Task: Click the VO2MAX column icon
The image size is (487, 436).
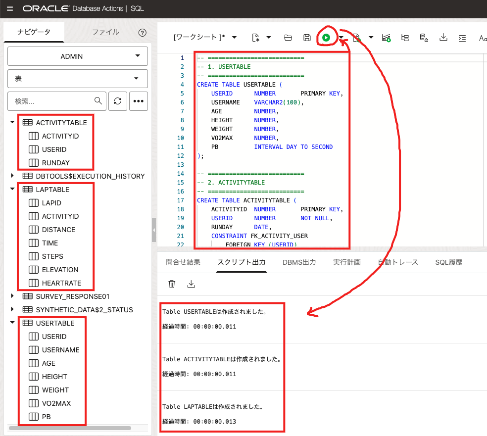Action: 34,403
